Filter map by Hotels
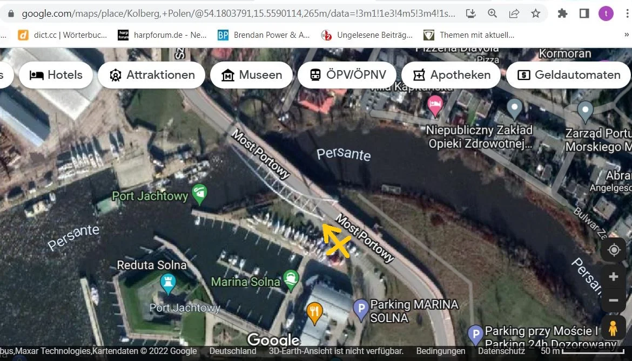This screenshot has width=632, height=361. (56, 75)
